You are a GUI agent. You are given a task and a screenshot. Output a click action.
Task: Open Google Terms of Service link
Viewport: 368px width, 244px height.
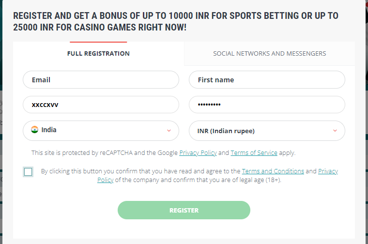point(254,152)
